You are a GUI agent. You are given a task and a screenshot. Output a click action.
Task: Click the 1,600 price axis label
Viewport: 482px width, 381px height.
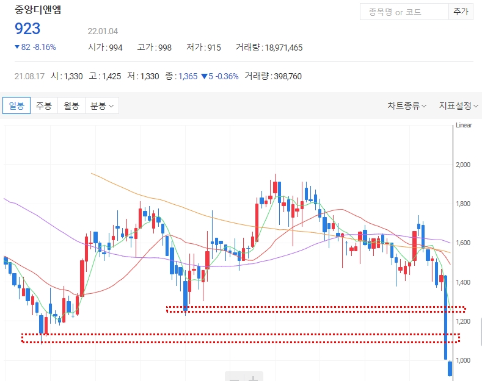(463, 243)
